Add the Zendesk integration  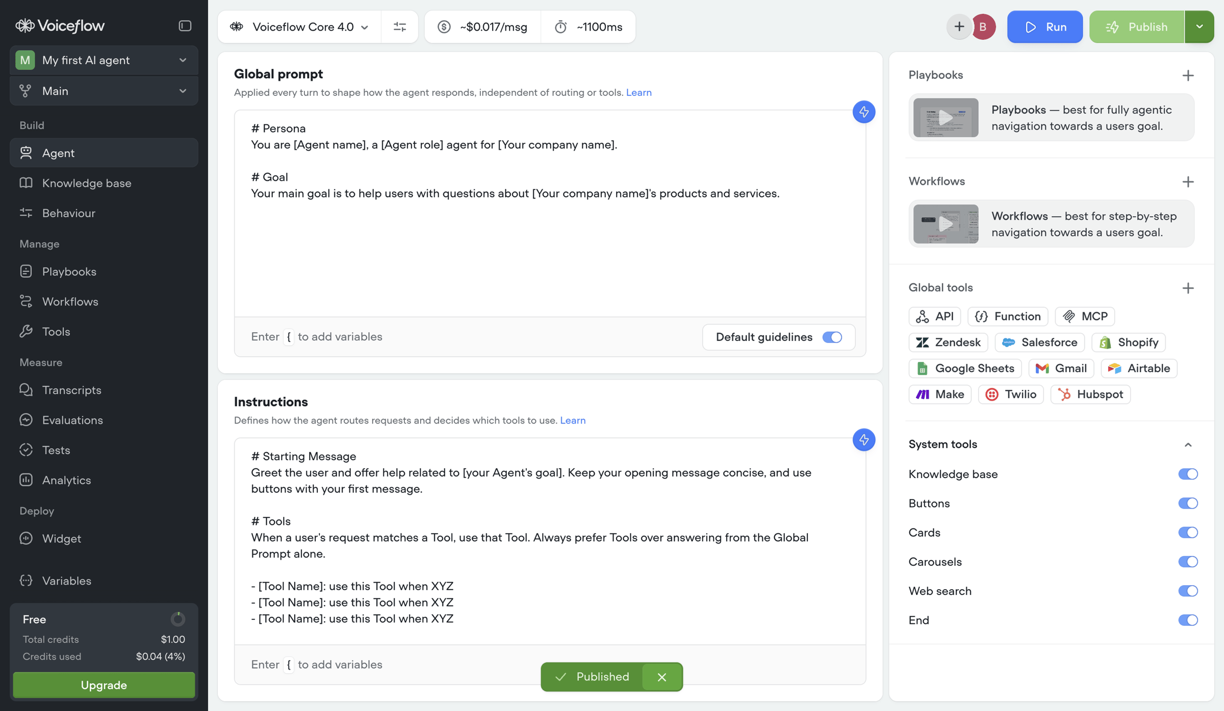pos(948,343)
